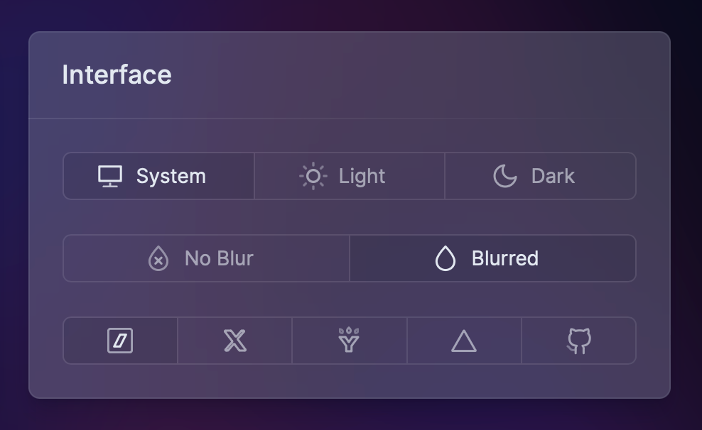
Task: Choose the X logo theme icon
Action: pos(235,341)
